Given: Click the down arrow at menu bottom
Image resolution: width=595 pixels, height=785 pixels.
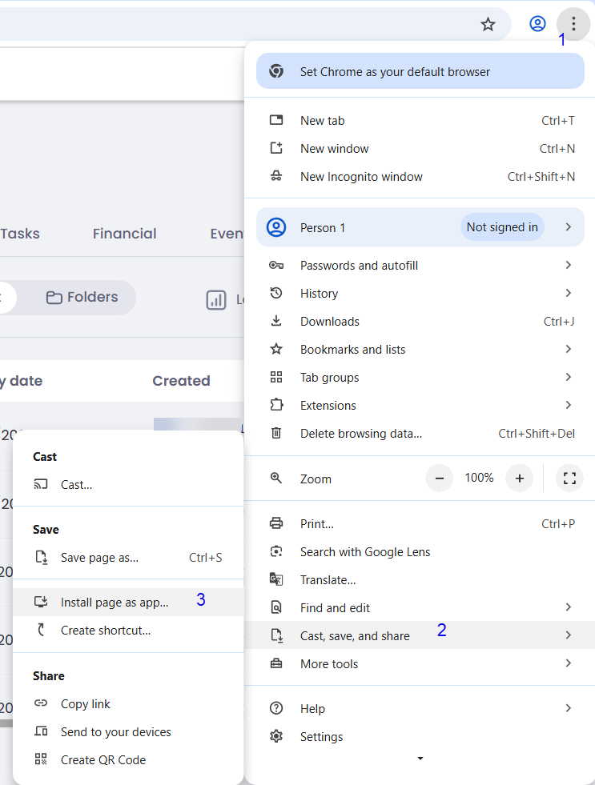Looking at the screenshot, I should 420,759.
